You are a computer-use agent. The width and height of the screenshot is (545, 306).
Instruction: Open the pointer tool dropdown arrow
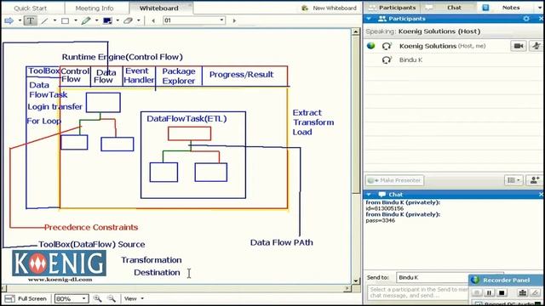pyautogui.click(x=20, y=20)
